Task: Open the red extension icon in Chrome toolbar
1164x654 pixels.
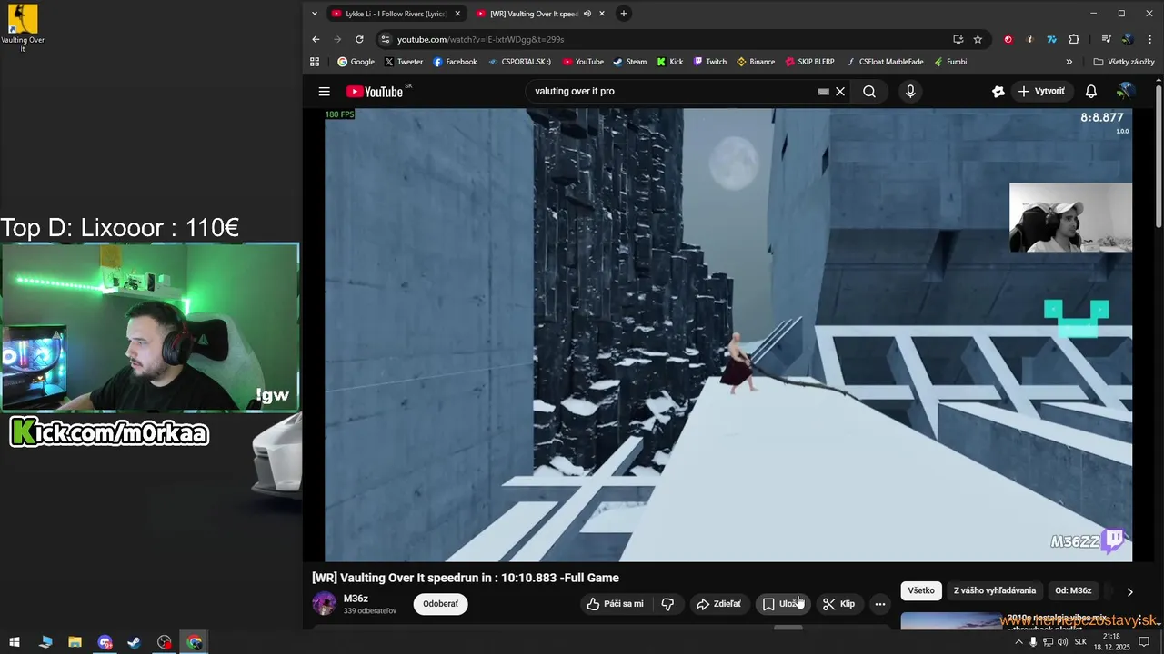Action: point(1008,39)
